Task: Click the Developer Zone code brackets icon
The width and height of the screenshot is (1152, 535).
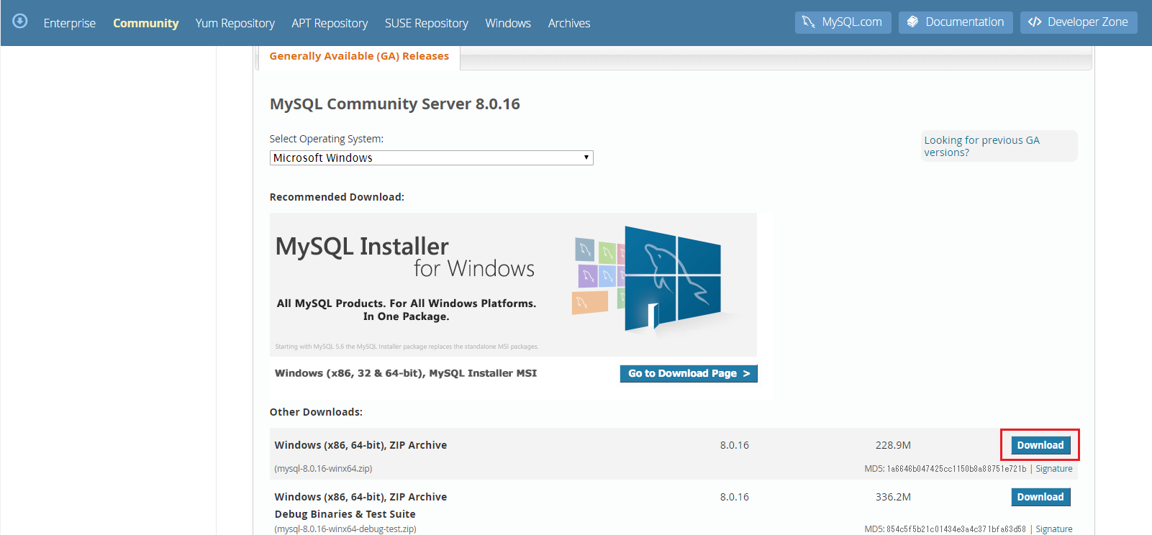Action: (1035, 22)
